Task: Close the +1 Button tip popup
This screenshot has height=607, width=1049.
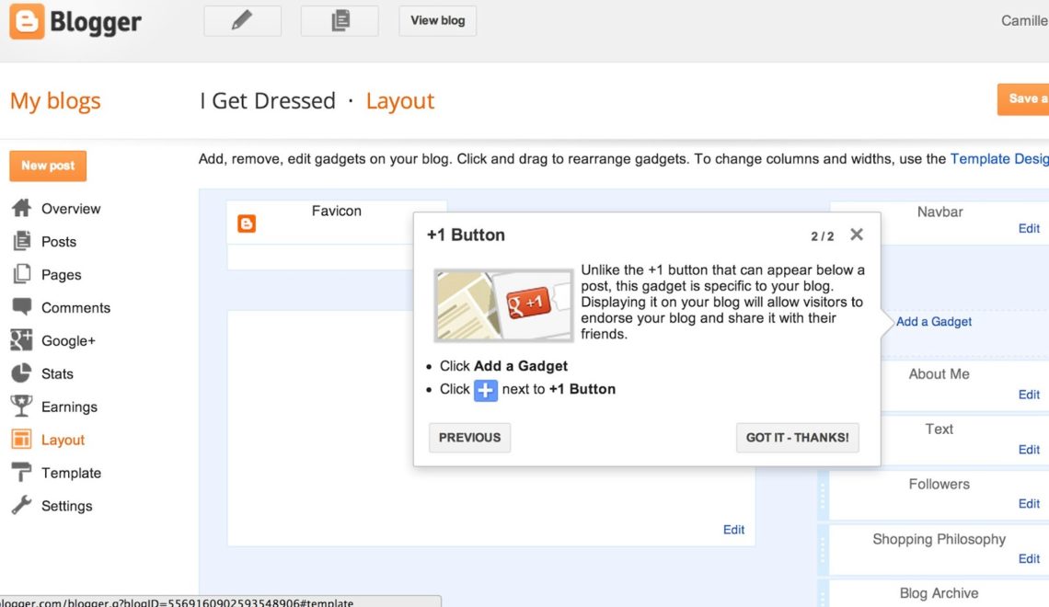Action: pos(857,235)
